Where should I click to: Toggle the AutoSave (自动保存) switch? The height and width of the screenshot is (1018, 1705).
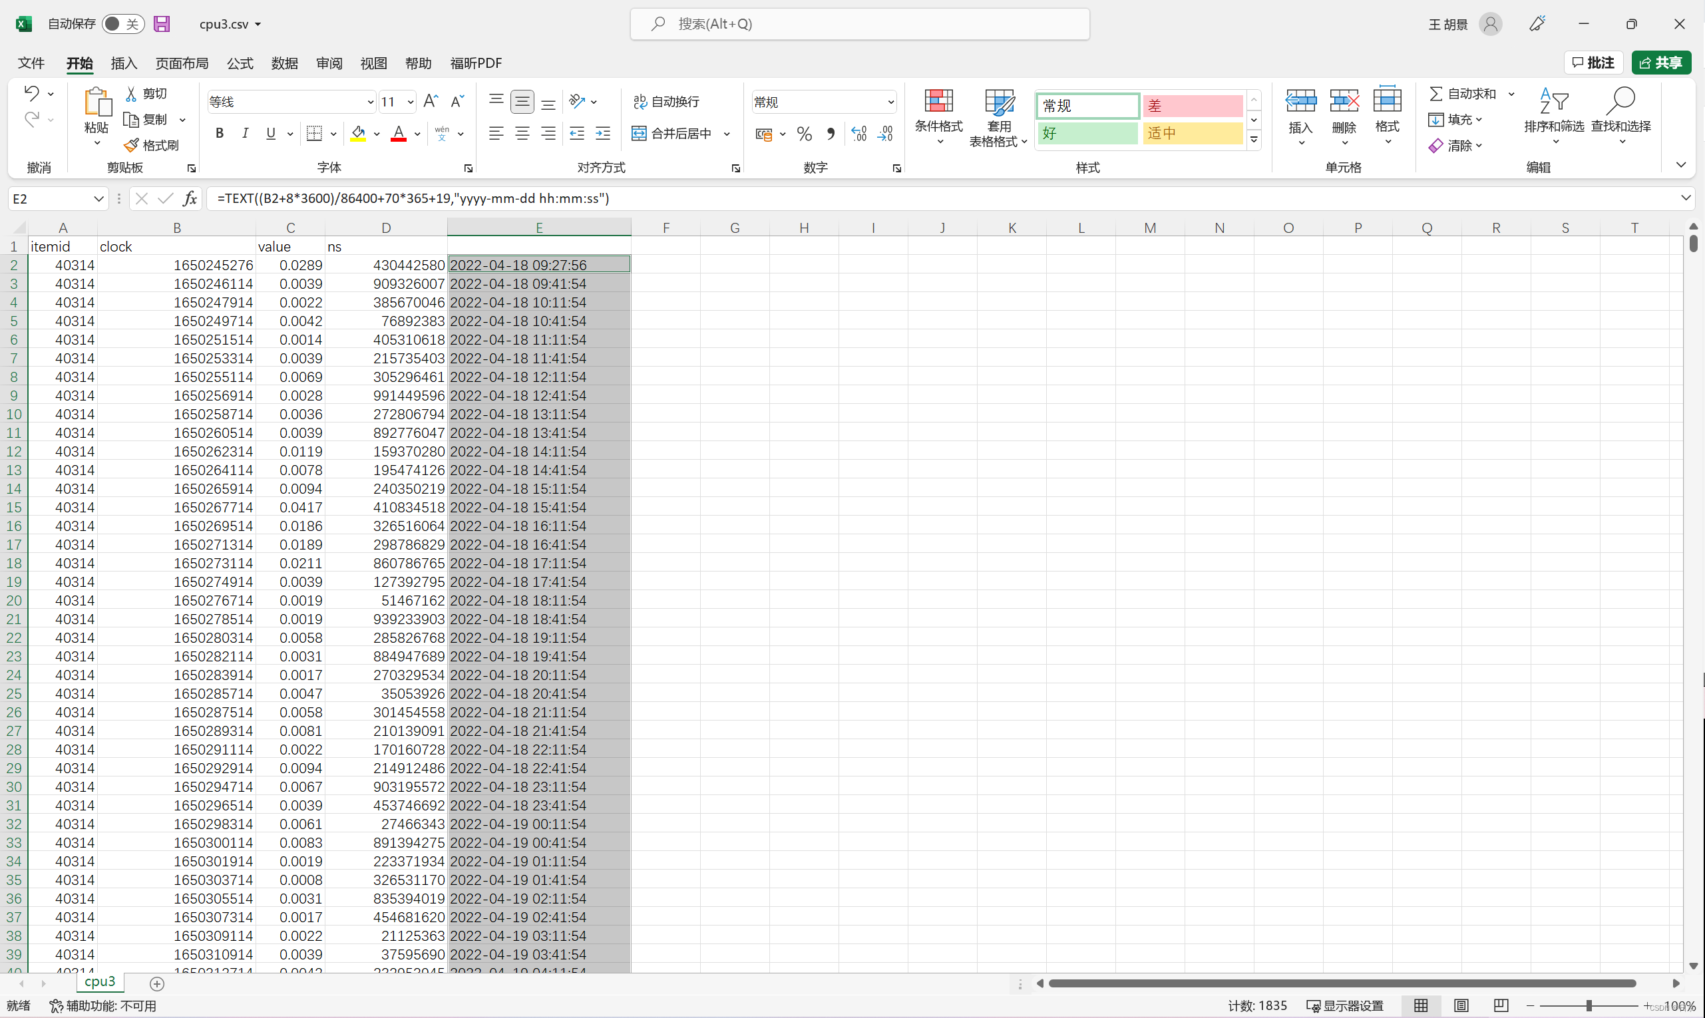[123, 24]
